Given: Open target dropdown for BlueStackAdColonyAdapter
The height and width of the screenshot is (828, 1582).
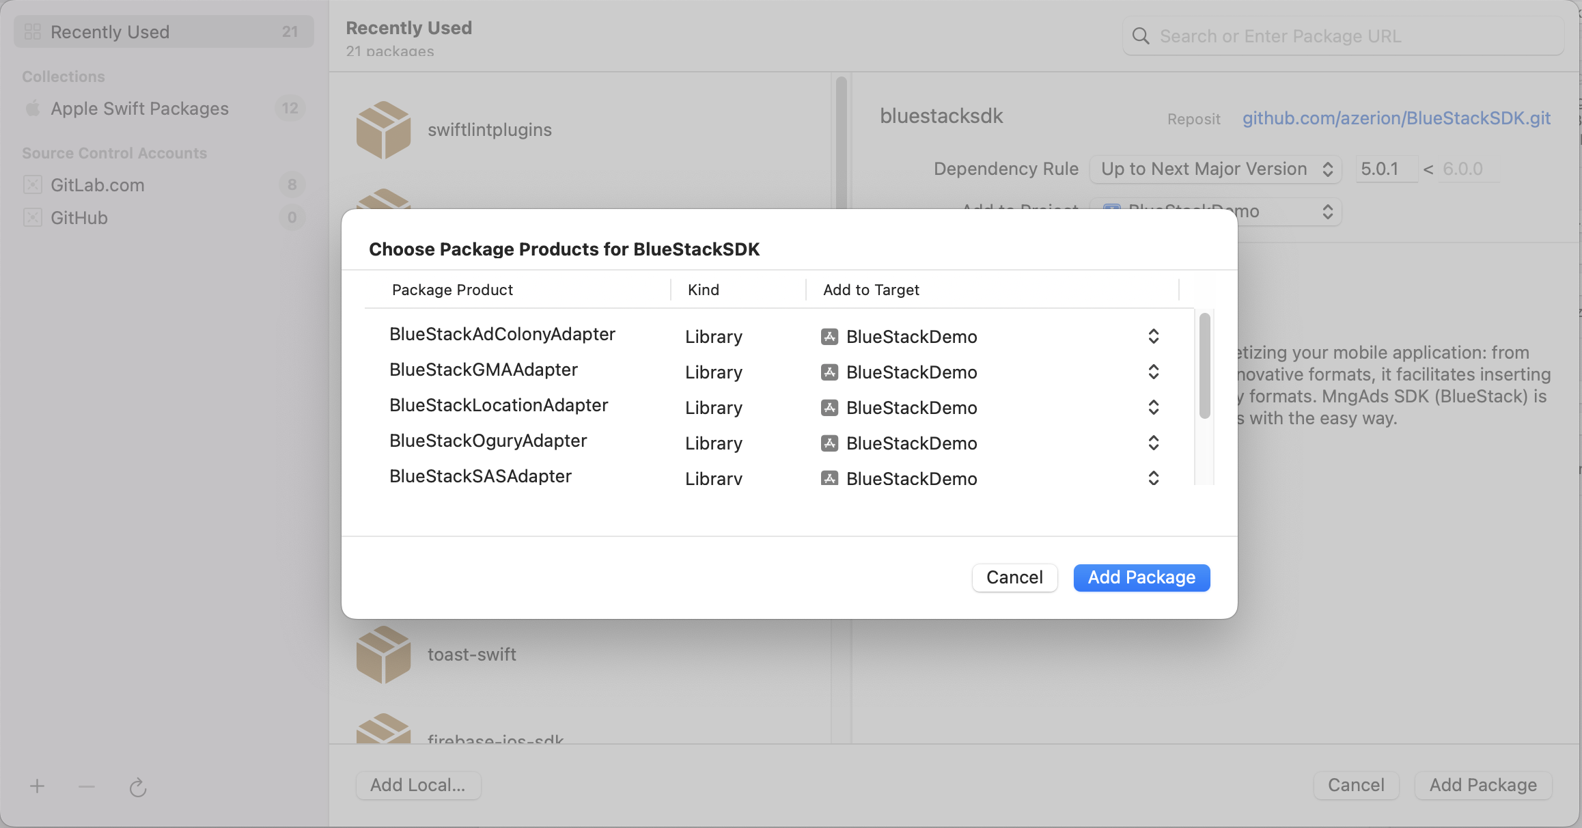Looking at the screenshot, I should (1153, 336).
